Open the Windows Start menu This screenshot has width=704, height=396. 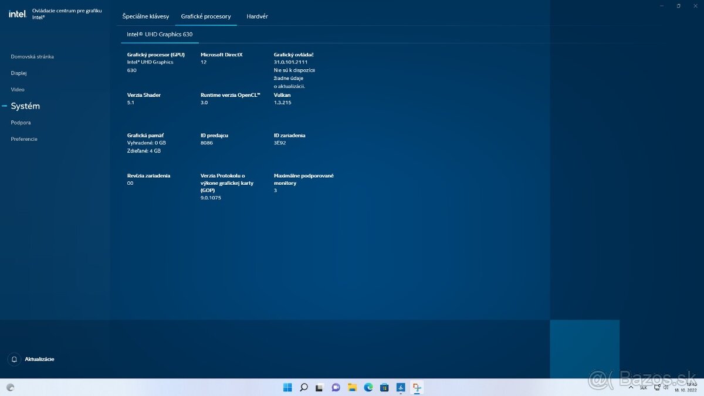(x=287, y=387)
